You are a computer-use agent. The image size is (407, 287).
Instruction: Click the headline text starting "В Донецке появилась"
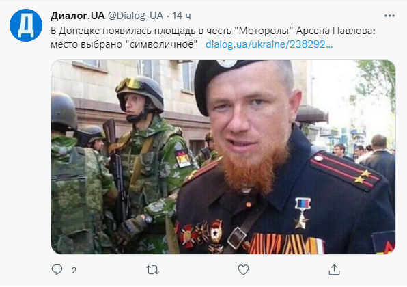click(x=213, y=31)
